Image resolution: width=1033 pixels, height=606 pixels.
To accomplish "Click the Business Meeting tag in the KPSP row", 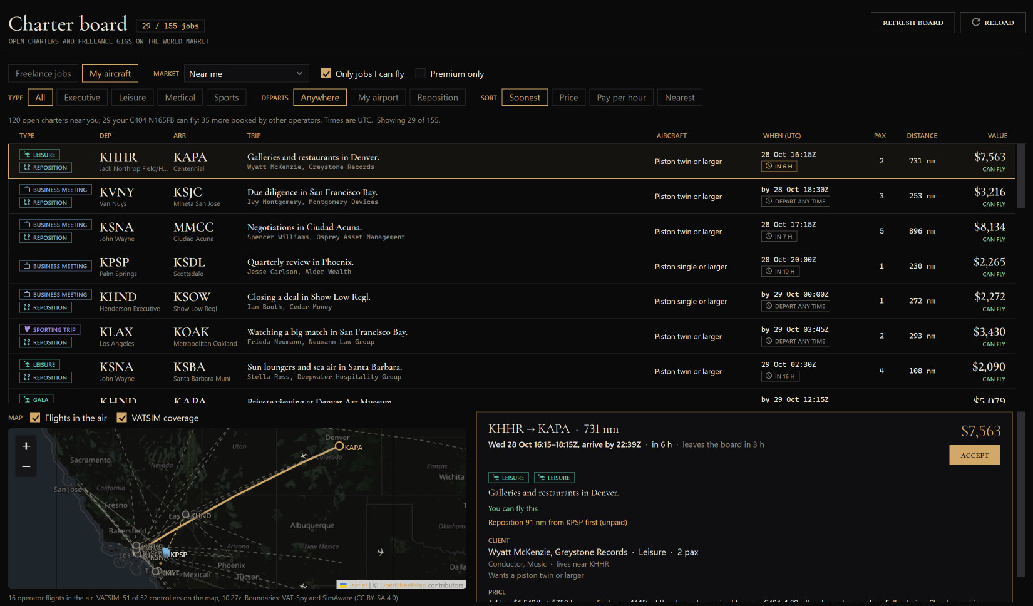I will tap(56, 266).
